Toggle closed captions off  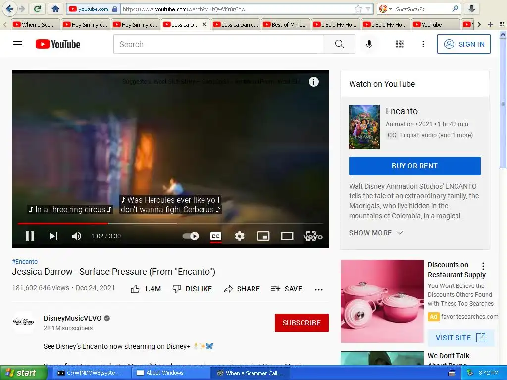(216, 236)
